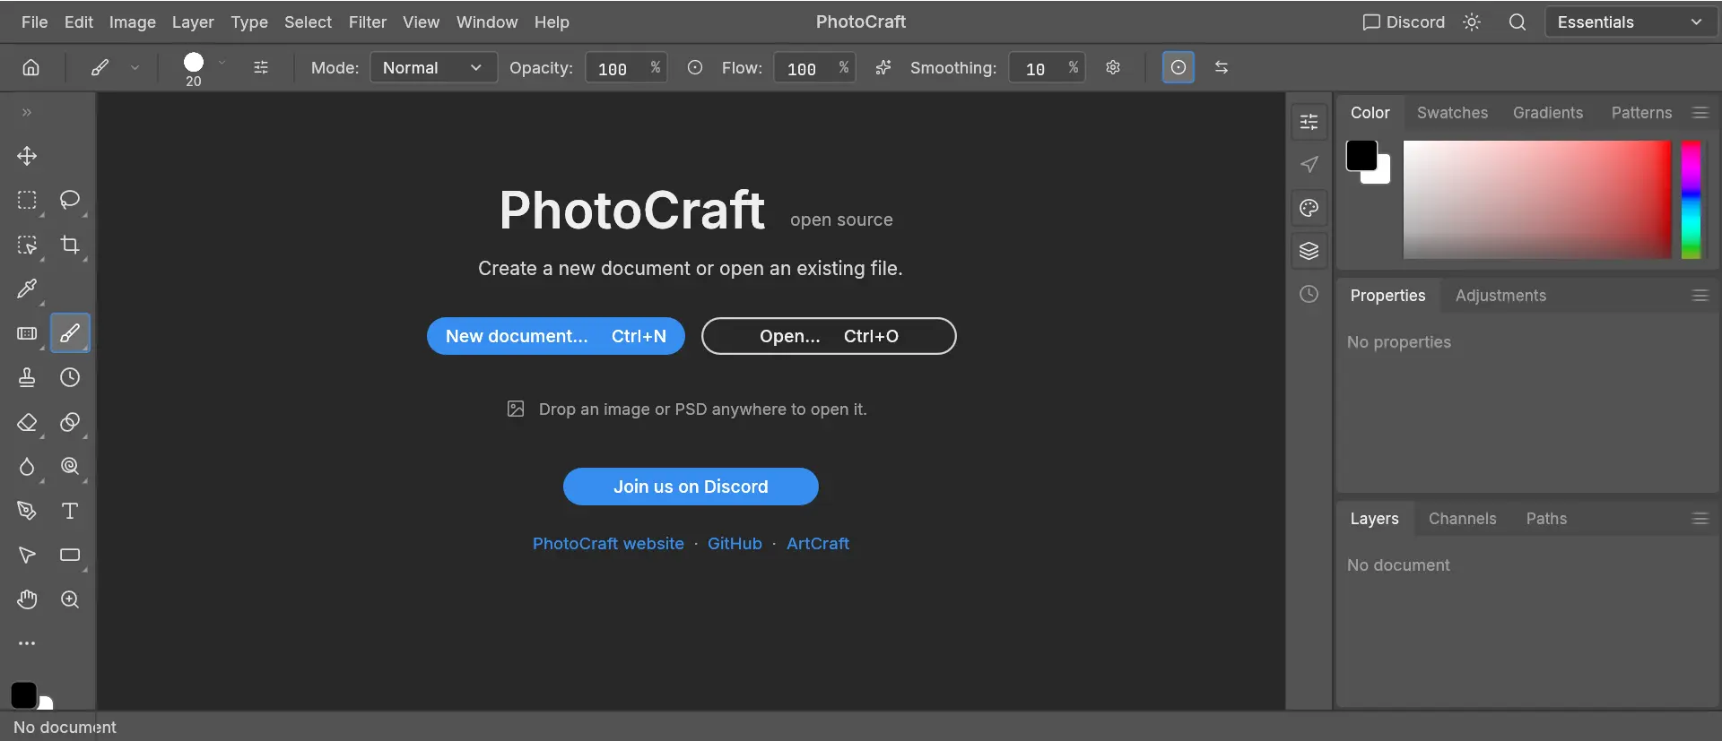Viewport: 1722px width, 741px height.
Task: Click the Open... Ctrl+O button
Action: [829, 336]
